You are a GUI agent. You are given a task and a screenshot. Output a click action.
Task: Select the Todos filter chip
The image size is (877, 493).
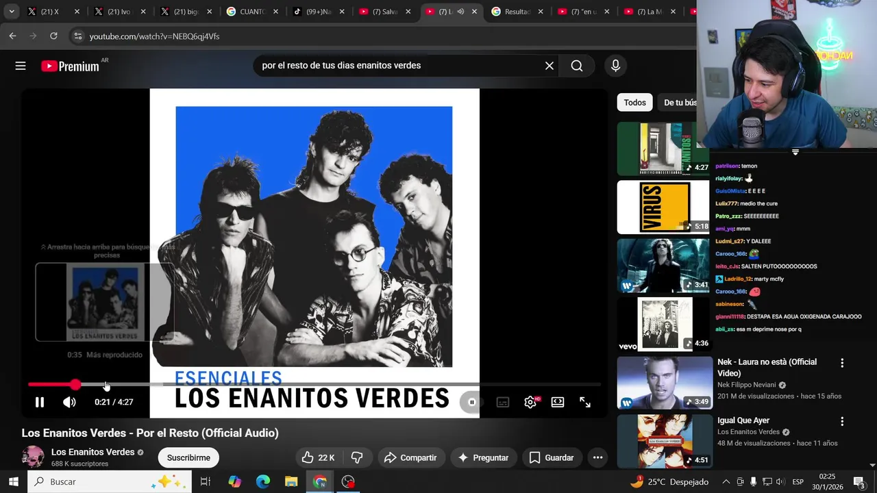click(x=634, y=102)
